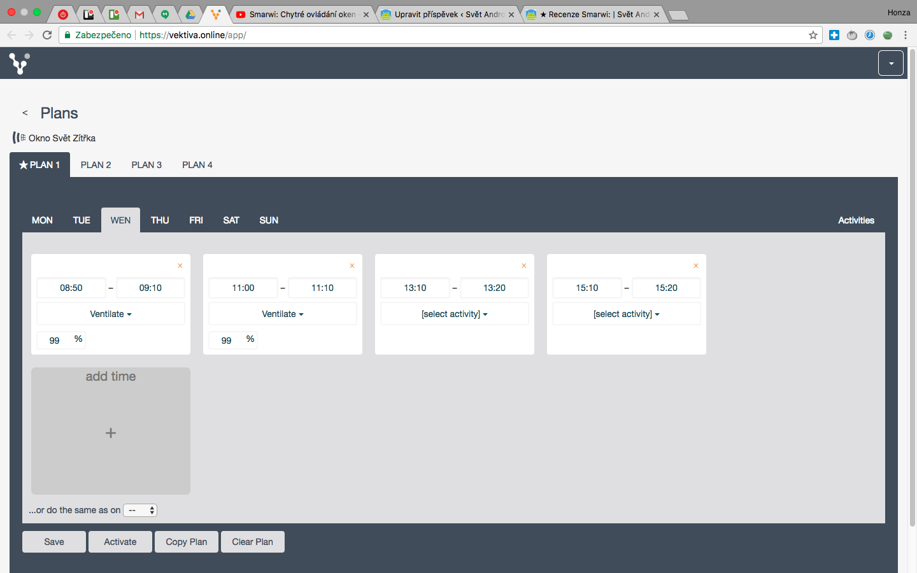The width and height of the screenshot is (917, 573).
Task: Open the Activities link
Action: (856, 220)
